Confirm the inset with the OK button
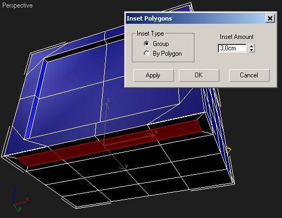The image size is (282, 218). click(199, 75)
